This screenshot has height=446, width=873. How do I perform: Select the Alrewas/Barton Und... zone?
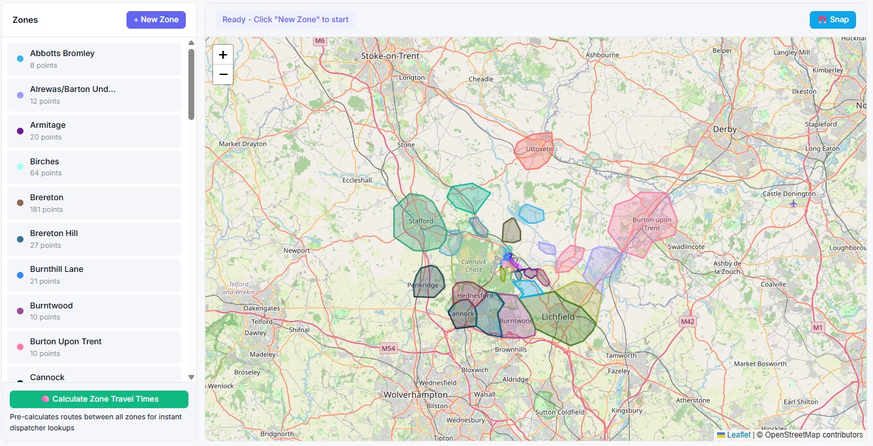point(94,95)
